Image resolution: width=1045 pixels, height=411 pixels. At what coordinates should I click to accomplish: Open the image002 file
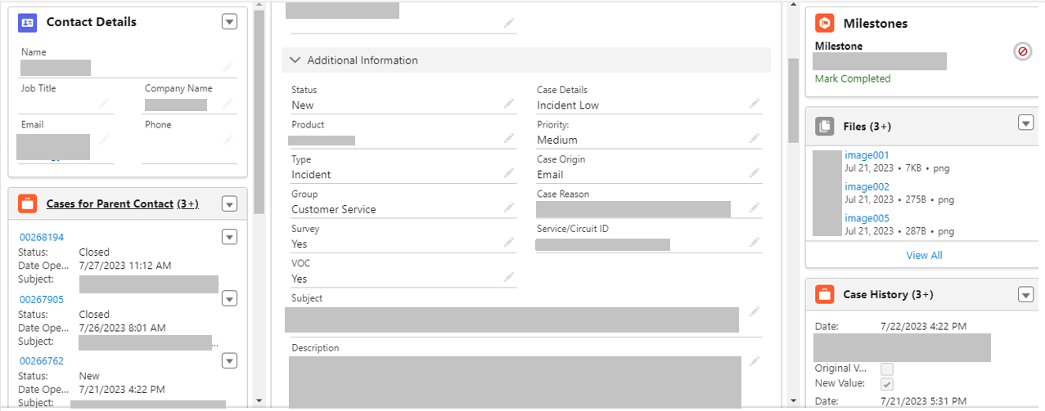coord(867,186)
